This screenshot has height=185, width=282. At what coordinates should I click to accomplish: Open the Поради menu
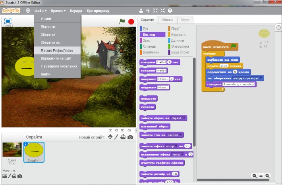[x=76, y=11]
